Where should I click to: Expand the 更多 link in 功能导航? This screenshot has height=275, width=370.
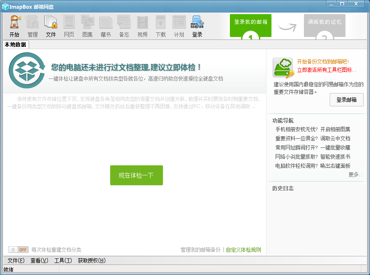click(355, 174)
